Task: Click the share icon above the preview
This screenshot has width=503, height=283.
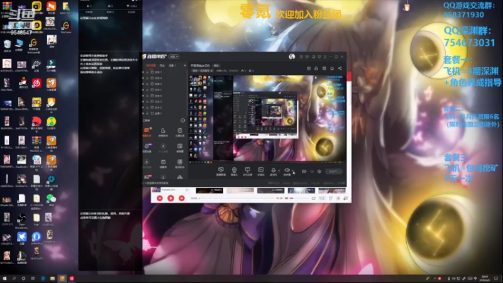Action: [340, 68]
